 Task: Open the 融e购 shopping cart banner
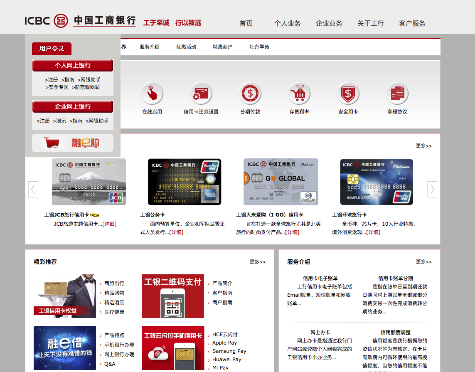point(73,143)
